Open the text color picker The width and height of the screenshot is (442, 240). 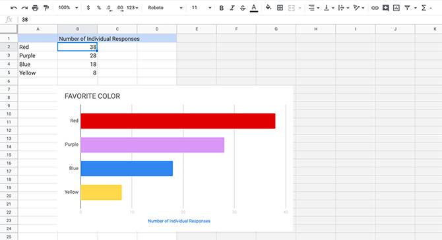pos(254,8)
